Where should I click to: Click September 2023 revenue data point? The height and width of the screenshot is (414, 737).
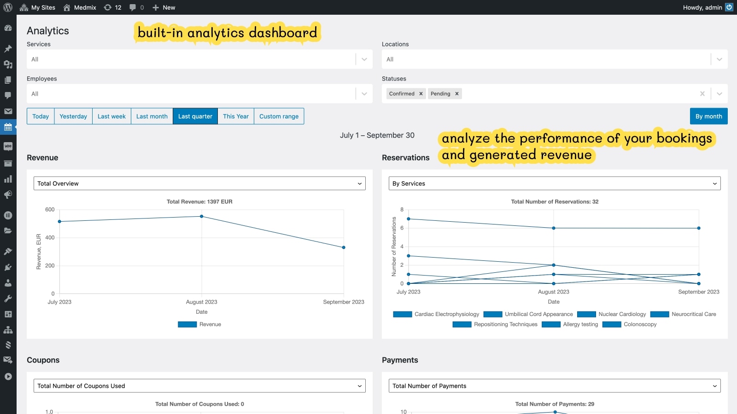pos(344,247)
